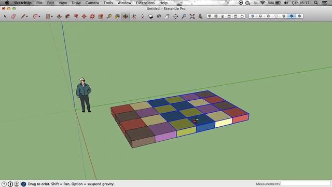The image size is (332, 187).
Task: Click the volume speaker icon in menu bar
Action: tap(286, 3)
